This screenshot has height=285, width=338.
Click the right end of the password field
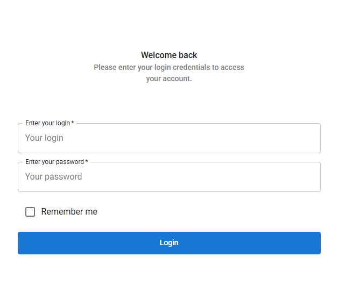[312, 177]
